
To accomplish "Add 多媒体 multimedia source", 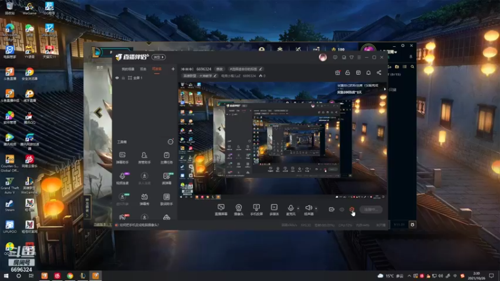I will tap(274, 210).
